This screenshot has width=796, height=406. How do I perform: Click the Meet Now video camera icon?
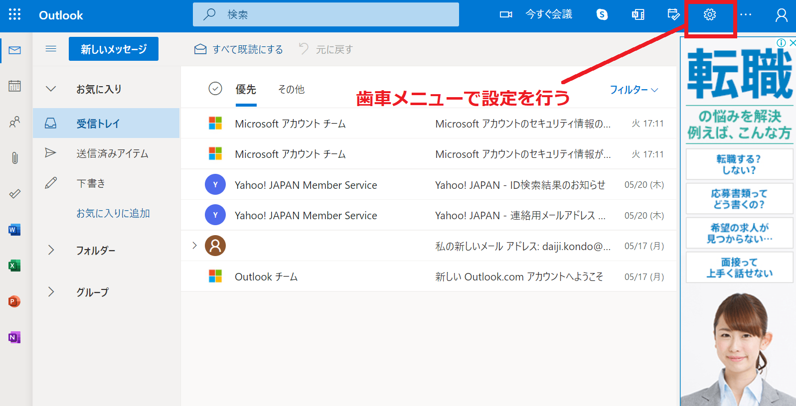pos(506,15)
